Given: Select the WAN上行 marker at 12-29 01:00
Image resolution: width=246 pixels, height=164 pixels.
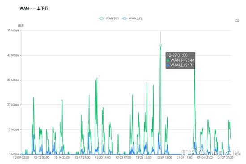Looking at the screenshot, I should pyautogui.click(x=160, y=146).
